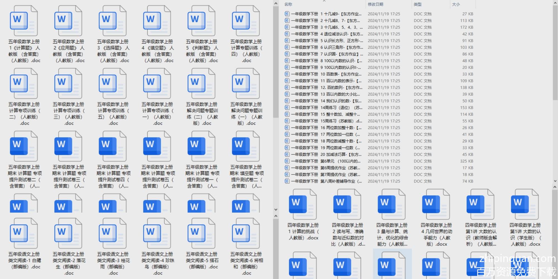Choose 期末 计算题 专项提升测试卷四 document icon

(x=112, y=146)
